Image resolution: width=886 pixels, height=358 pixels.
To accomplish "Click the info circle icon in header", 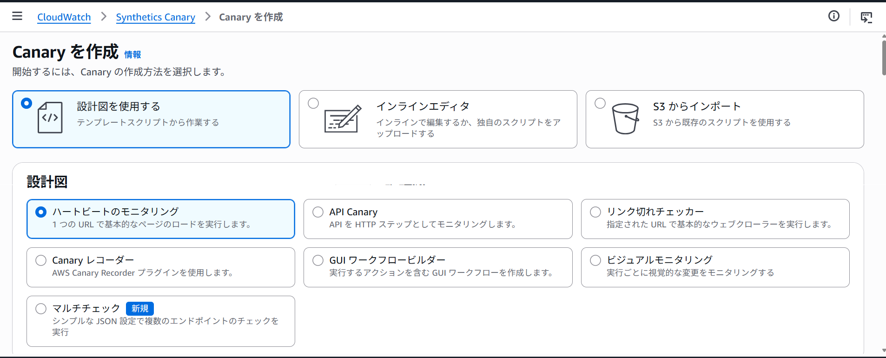I will pyautogui.click(x=834, y=16).
